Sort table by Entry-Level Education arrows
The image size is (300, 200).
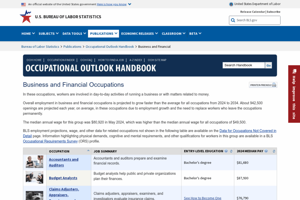click(231, 151)
